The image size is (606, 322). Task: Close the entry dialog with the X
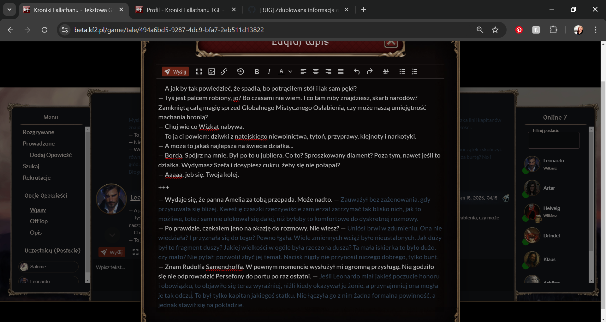[x=391, y=44]
